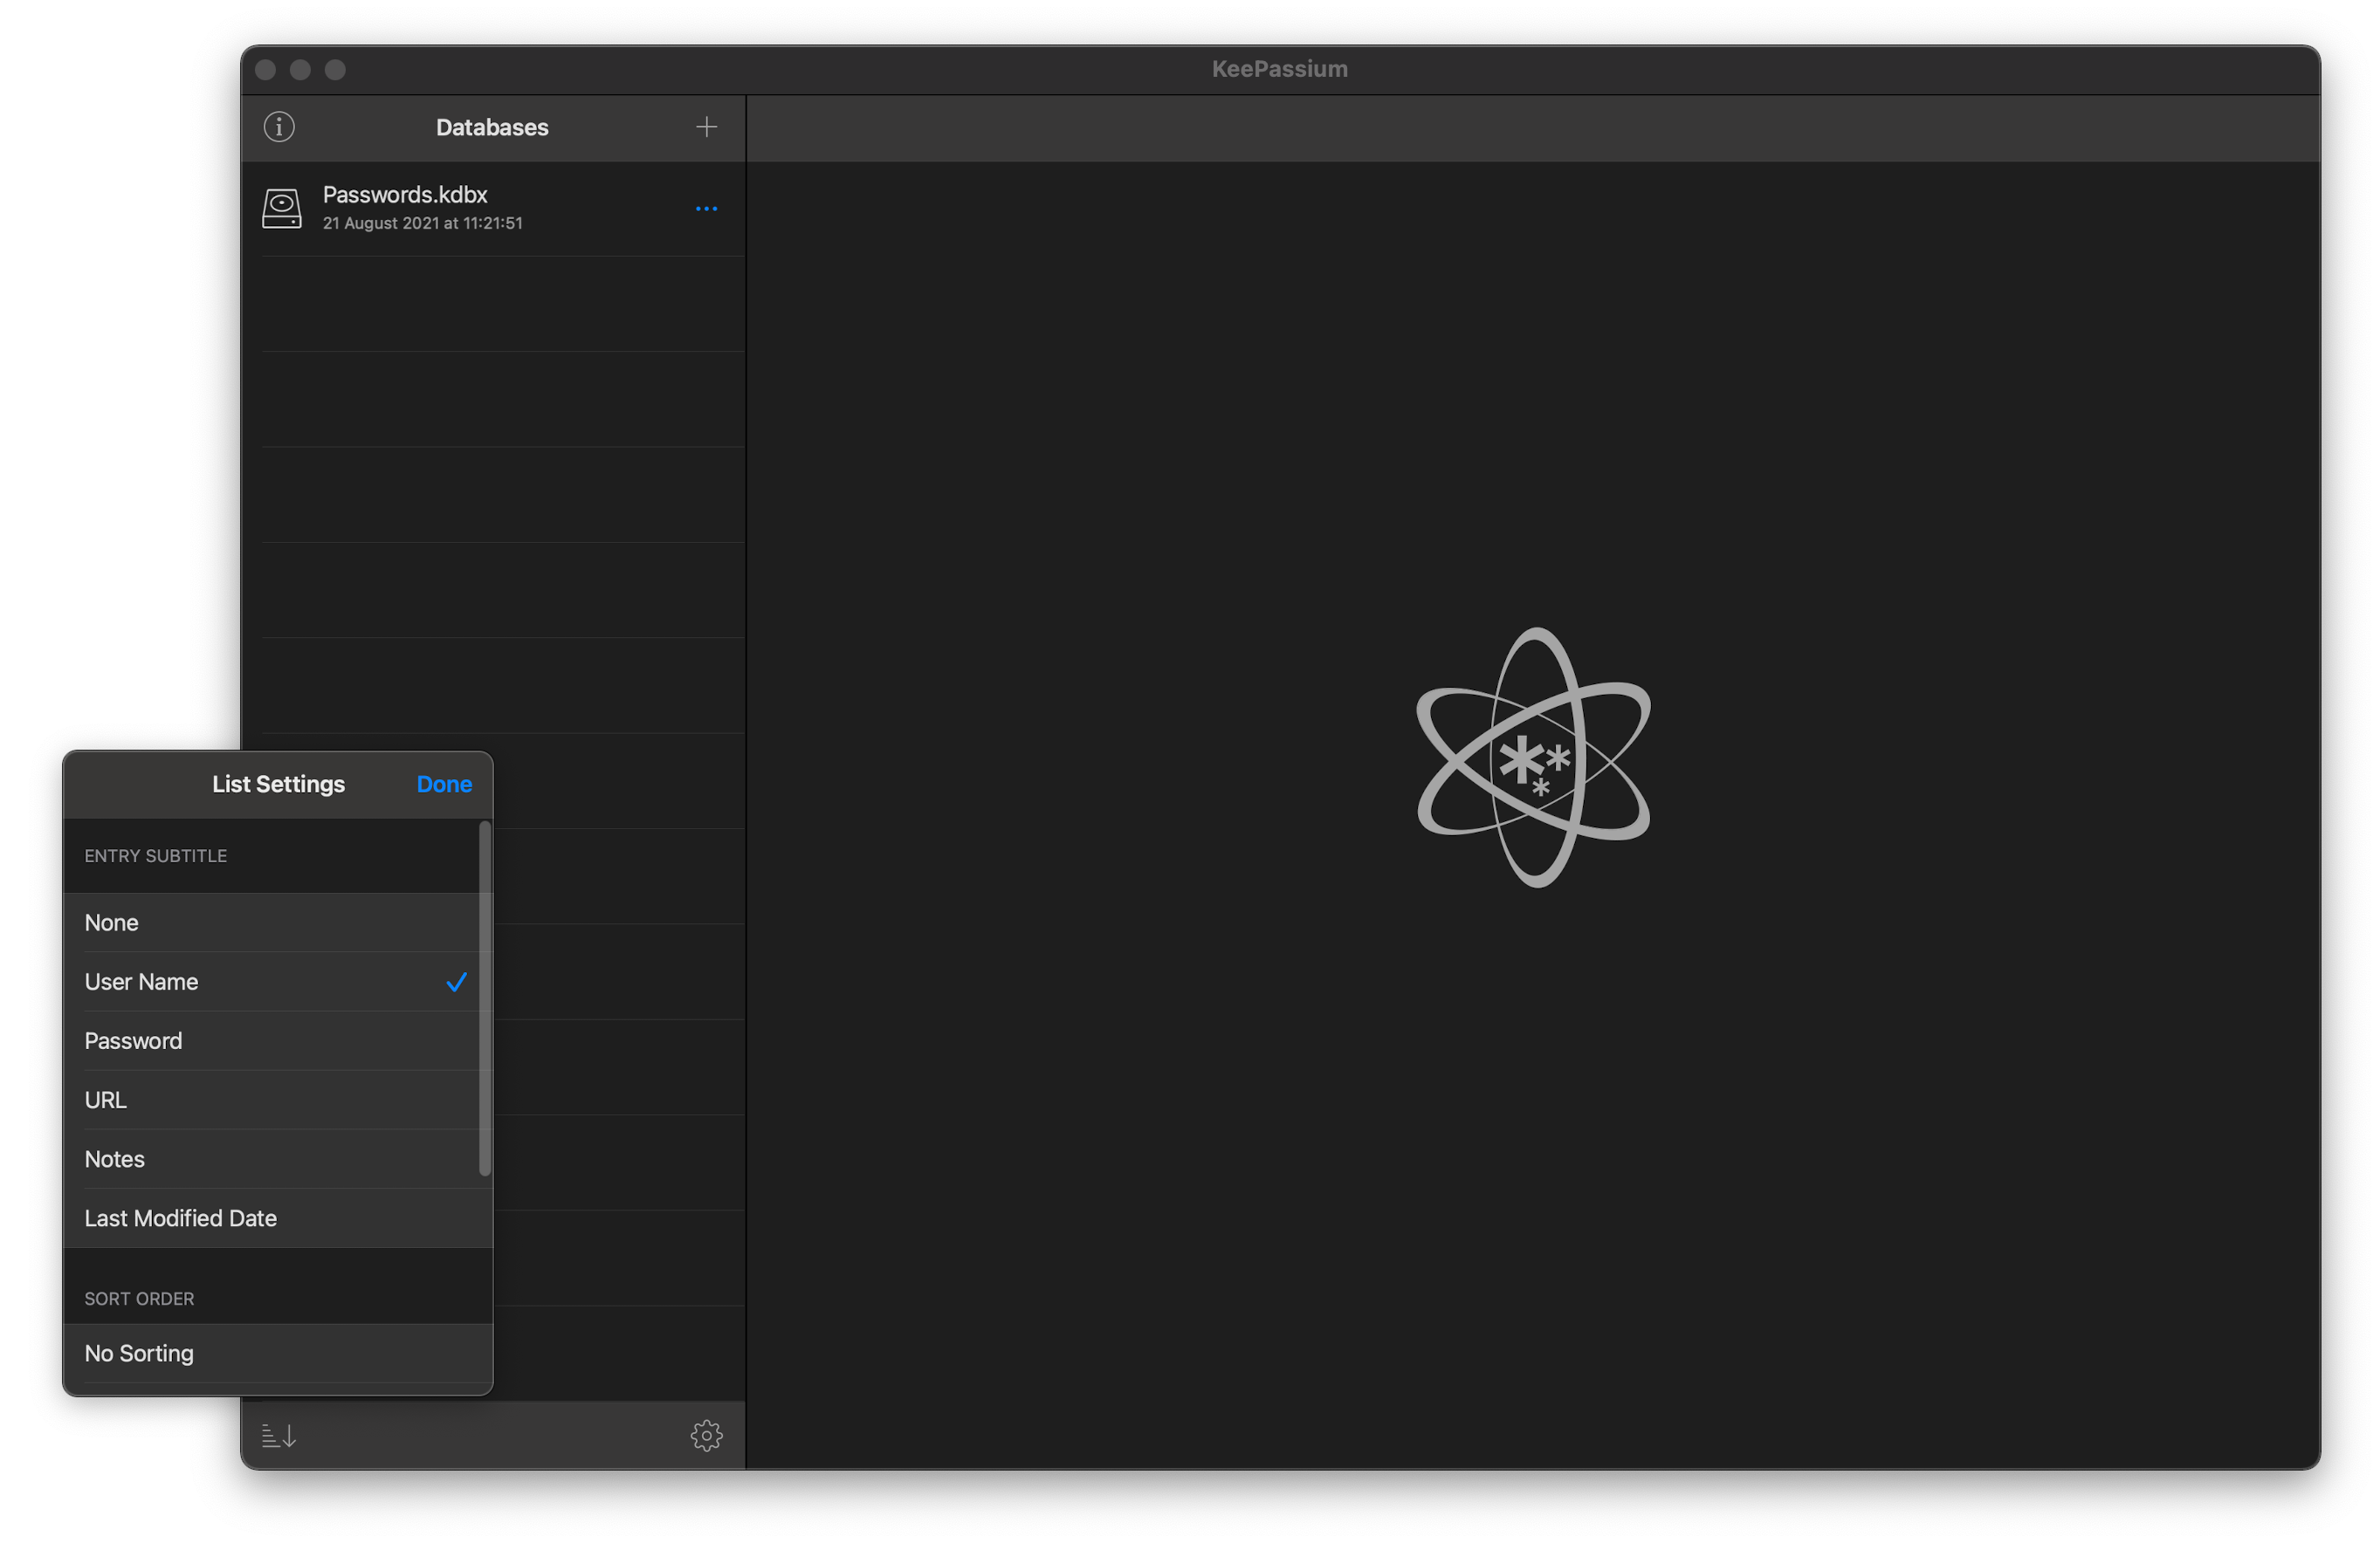Click the red close window button
The height and width of the screenshot is (1543, 2380).
[266, 69]
